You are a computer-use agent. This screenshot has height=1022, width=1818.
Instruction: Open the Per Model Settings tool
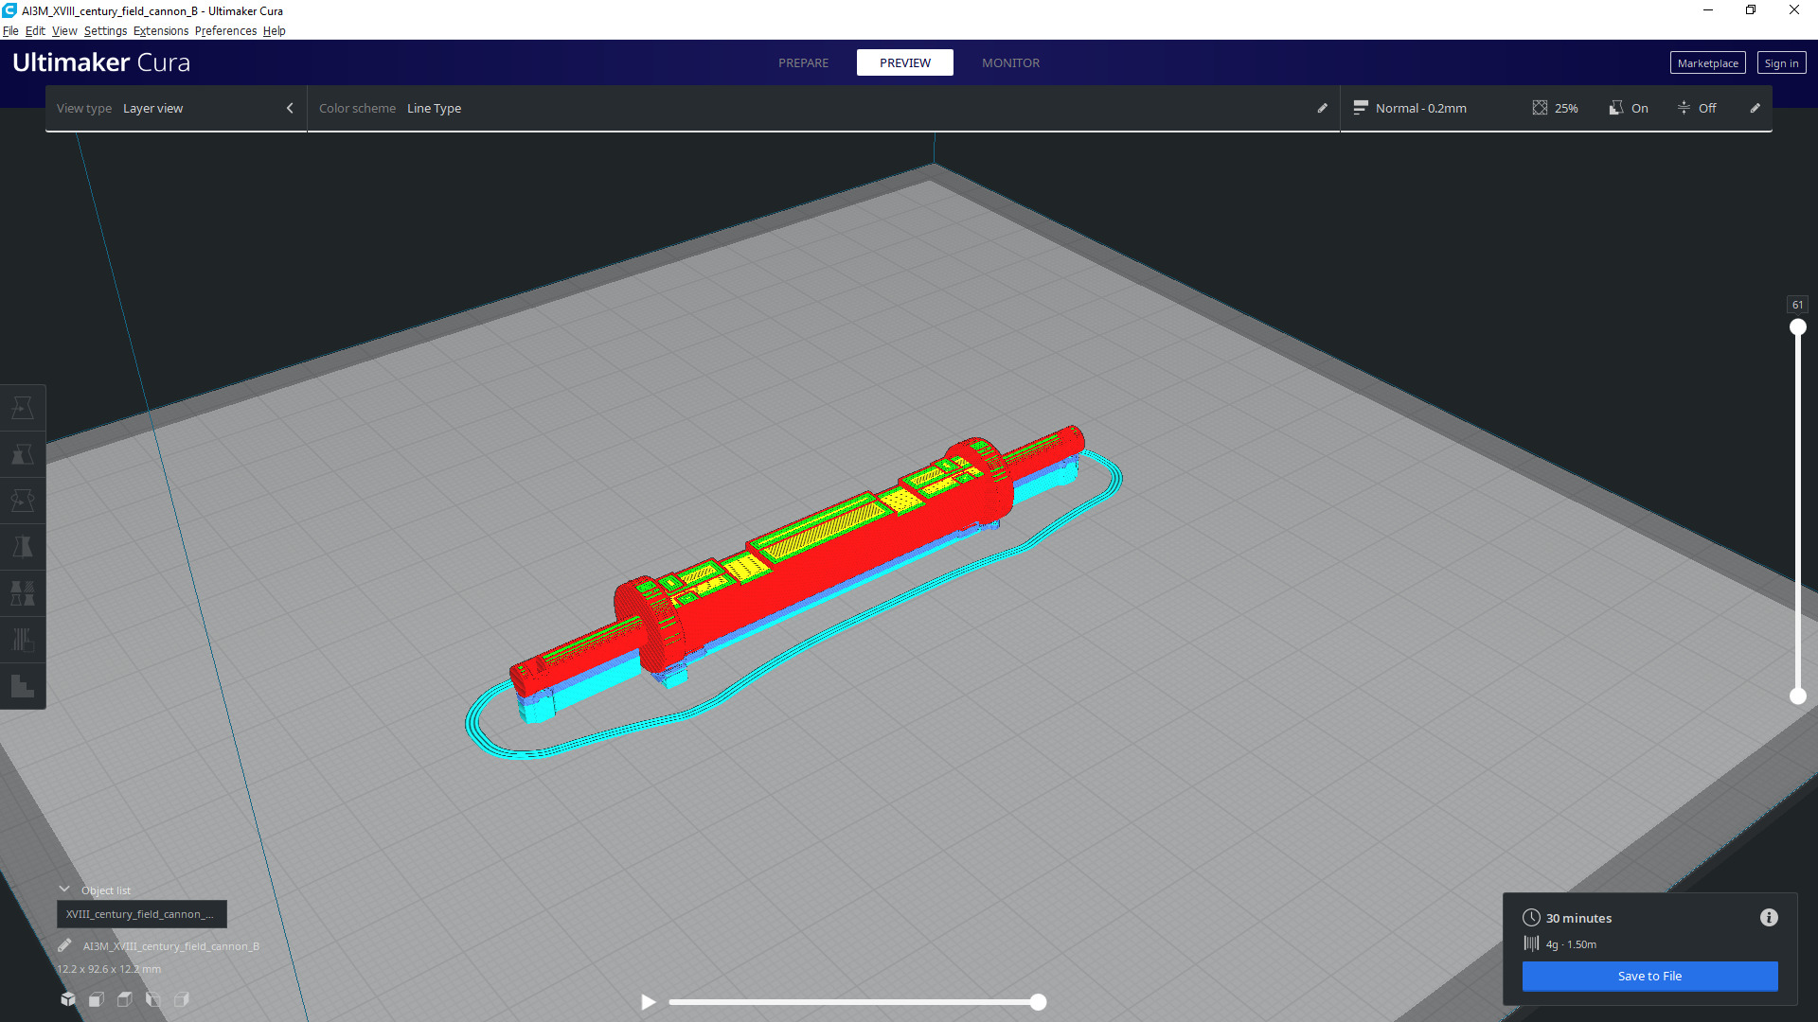coord(23,593)
